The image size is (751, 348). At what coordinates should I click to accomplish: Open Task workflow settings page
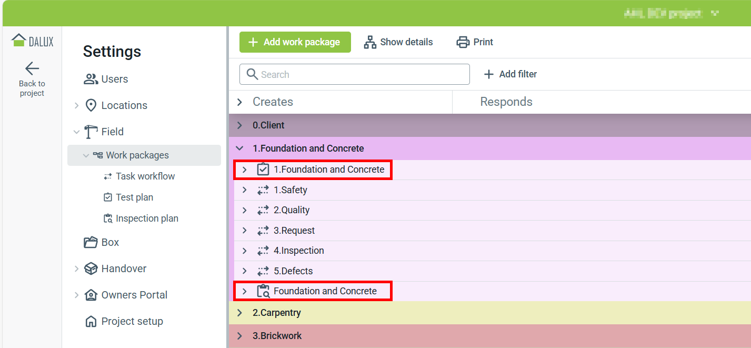tap(145, 176)
